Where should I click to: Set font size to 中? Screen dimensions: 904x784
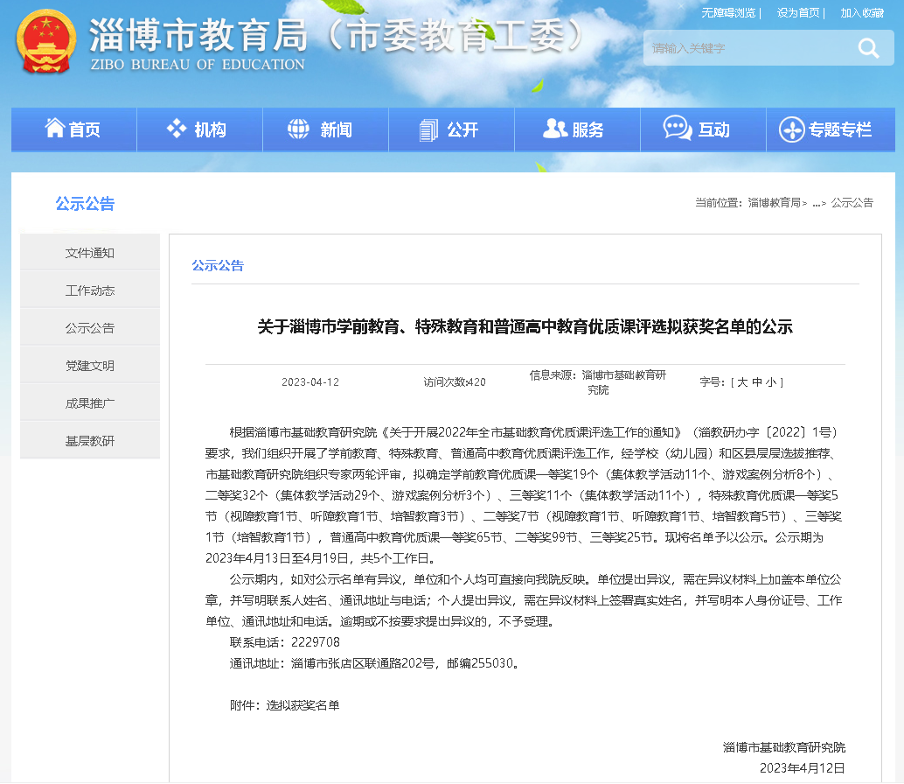point(757,381)
